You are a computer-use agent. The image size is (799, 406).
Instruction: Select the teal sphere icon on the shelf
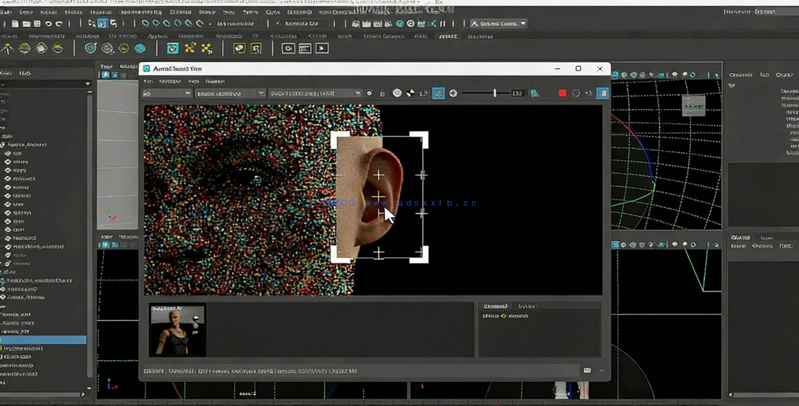140,49
